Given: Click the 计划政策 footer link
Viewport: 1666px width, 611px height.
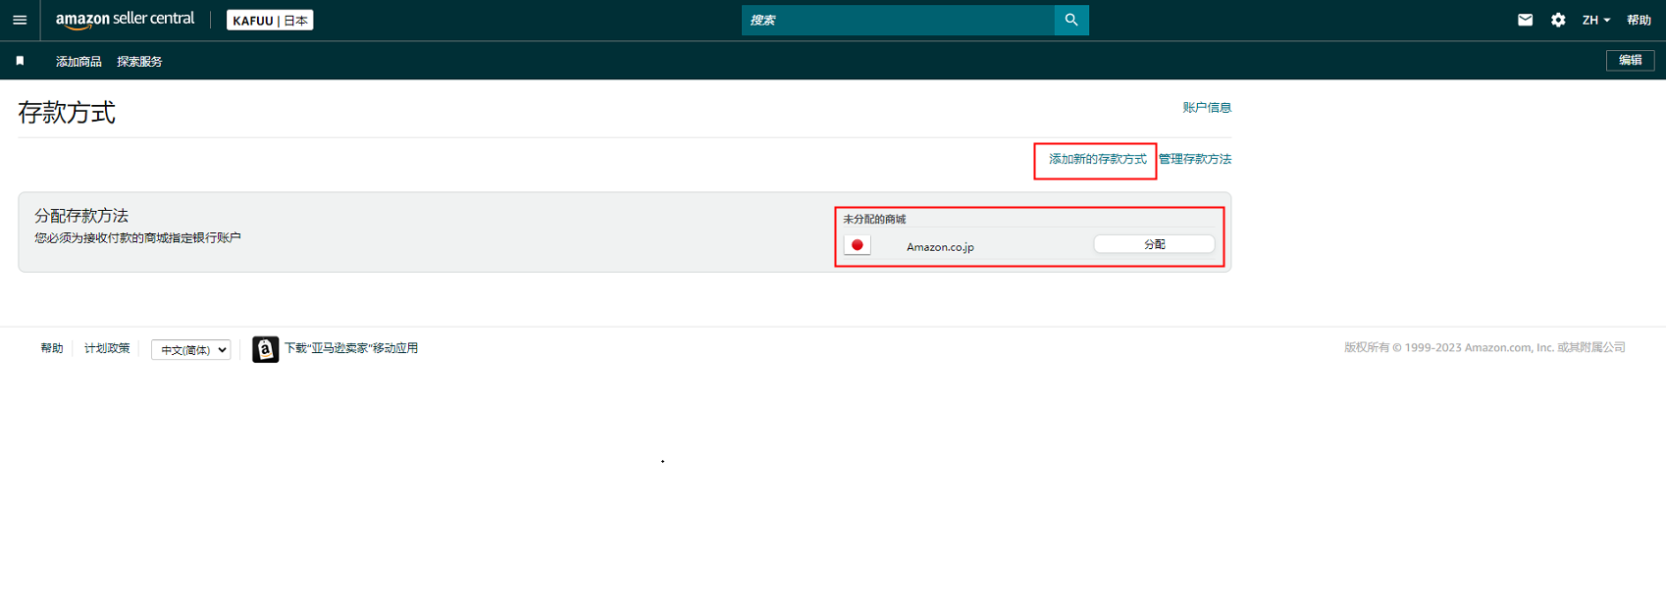Looking at the screenshot, I should [107, 348].
